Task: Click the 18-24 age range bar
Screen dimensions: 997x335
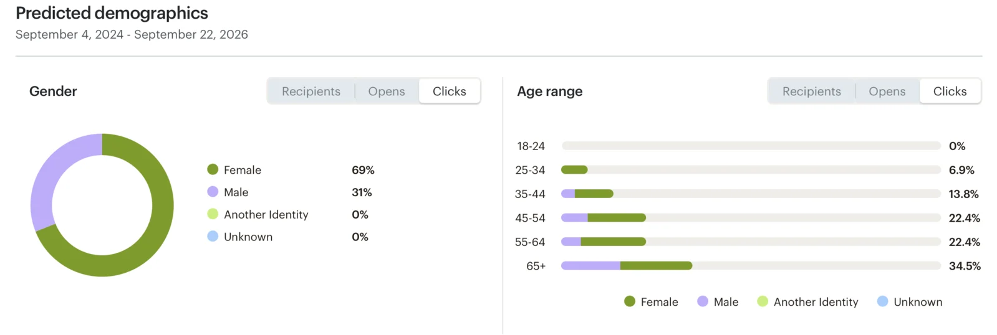Action: click(x=751, y=146)
